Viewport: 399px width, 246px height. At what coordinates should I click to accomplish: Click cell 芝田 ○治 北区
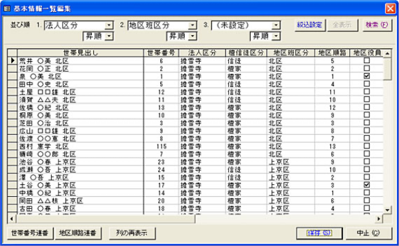pos(80,123)
